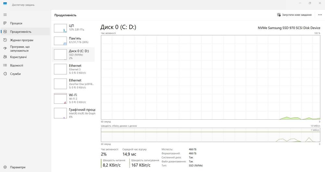Click the 167 Кбіт/с write speed value
Screen dimensions: 325x172
point(141,165)
